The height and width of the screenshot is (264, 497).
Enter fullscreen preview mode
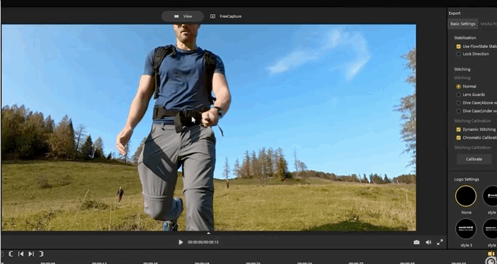(440, 242)
